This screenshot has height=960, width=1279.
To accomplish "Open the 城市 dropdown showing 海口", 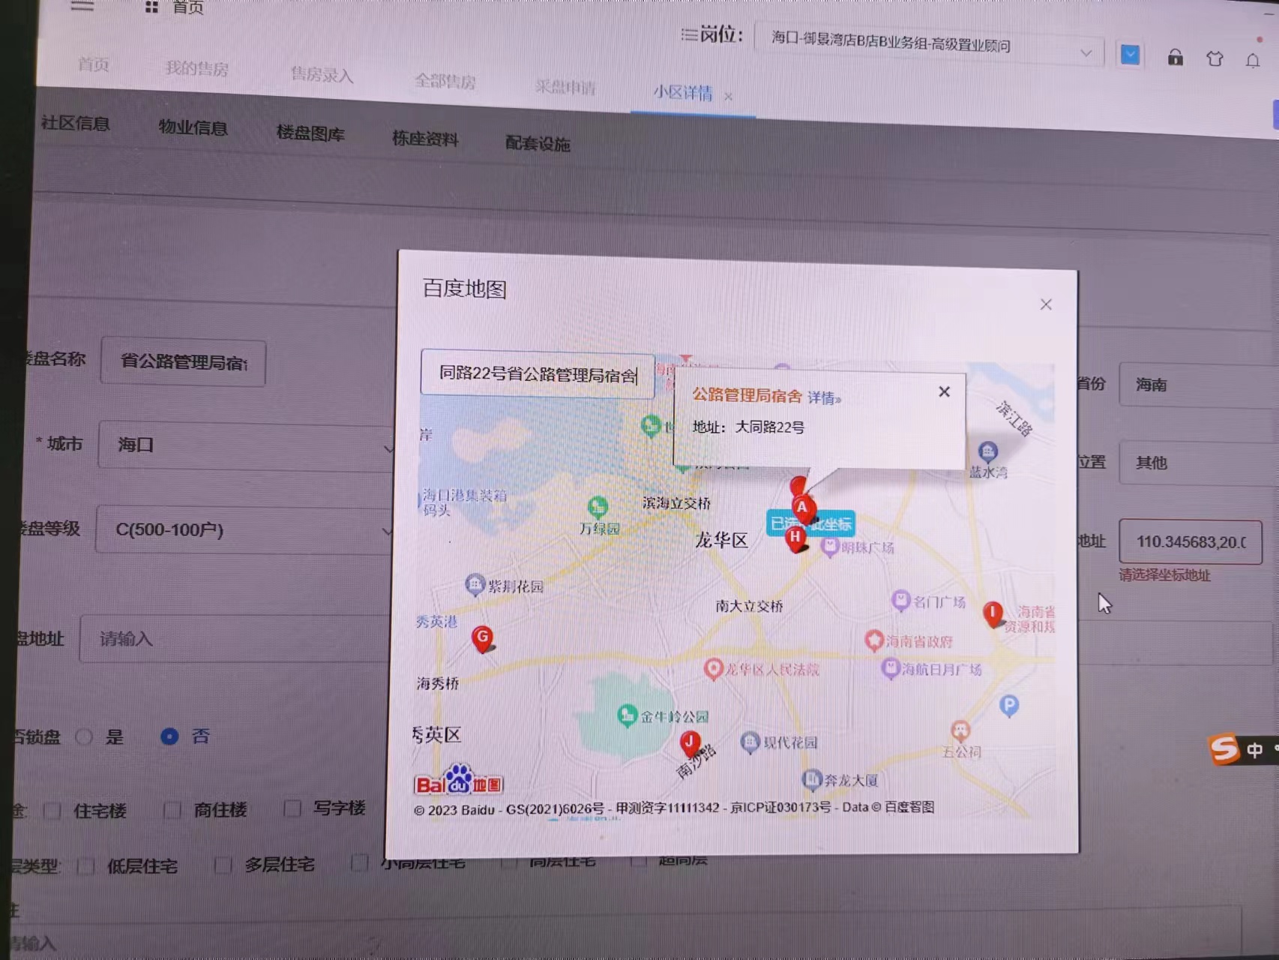I will [247, 445].
